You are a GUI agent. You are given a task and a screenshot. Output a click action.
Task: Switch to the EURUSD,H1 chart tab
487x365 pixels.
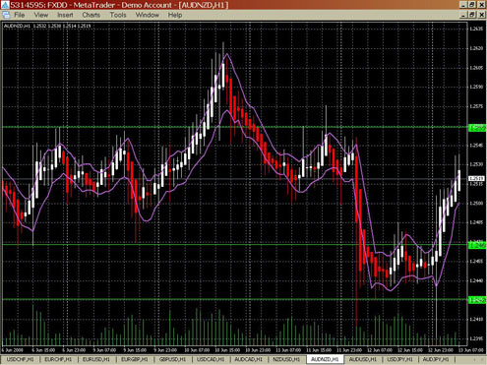click(96, 359)
